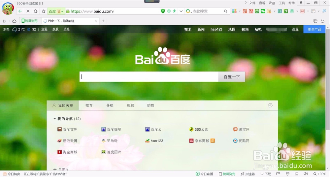Toggle the sidebar panel expand arrow
Viewport: 330px width, 177px height.
pos(4,21)
